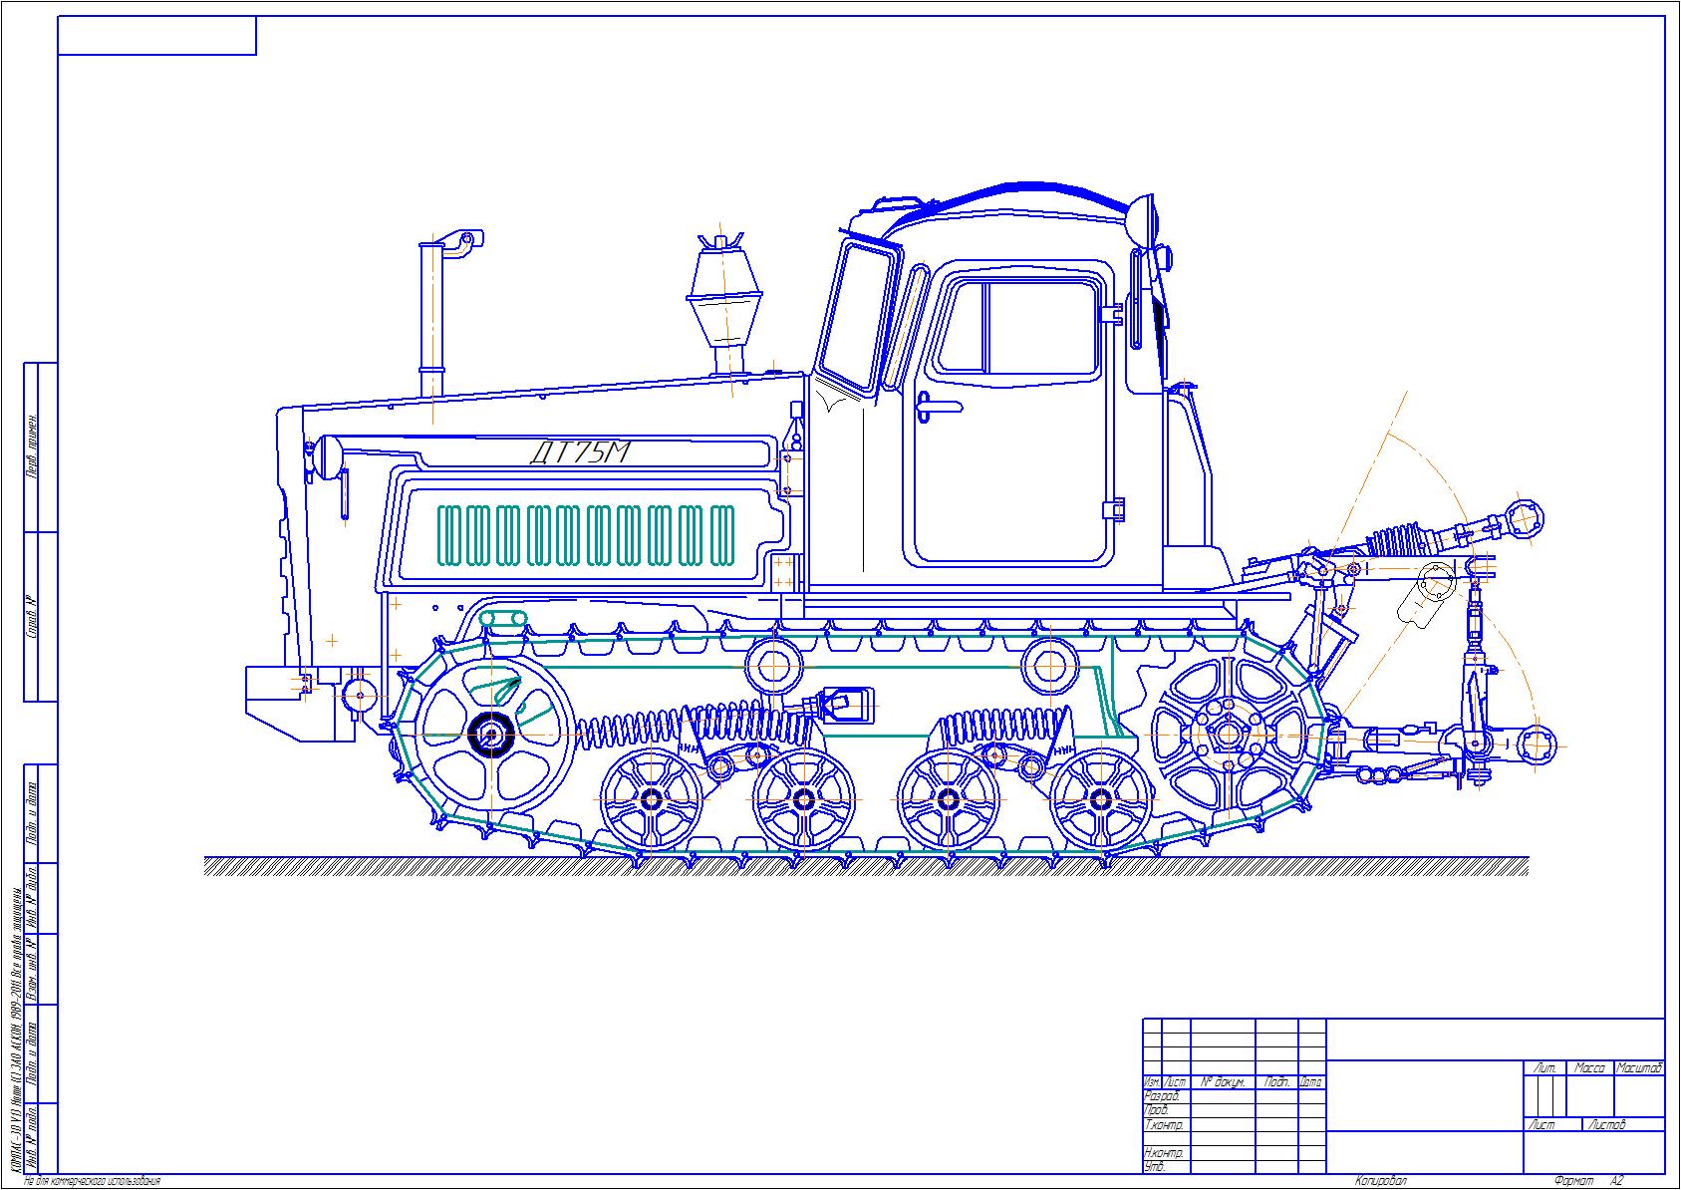The image size is (1681, 1190).
Task: Select the Разраб. row label in title block
Action: coord(1162,1095)
